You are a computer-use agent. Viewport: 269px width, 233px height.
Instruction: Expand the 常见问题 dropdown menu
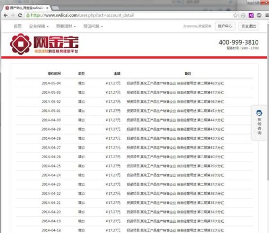(x=93, y=26)
